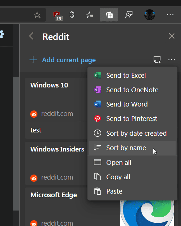Click Reddit favicon under Windows Insiders
This screenshot has width=181, height=226.
click(34, 178)
